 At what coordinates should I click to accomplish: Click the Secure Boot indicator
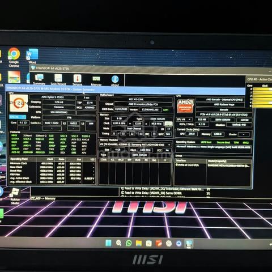coord(223,142)
